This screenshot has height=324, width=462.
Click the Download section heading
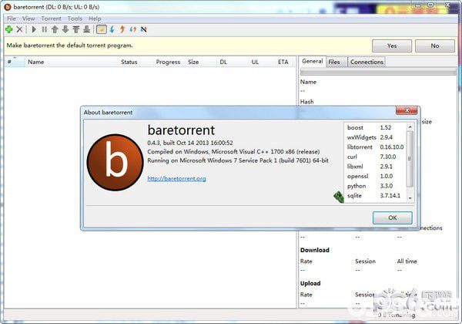(x=315, y=250)
